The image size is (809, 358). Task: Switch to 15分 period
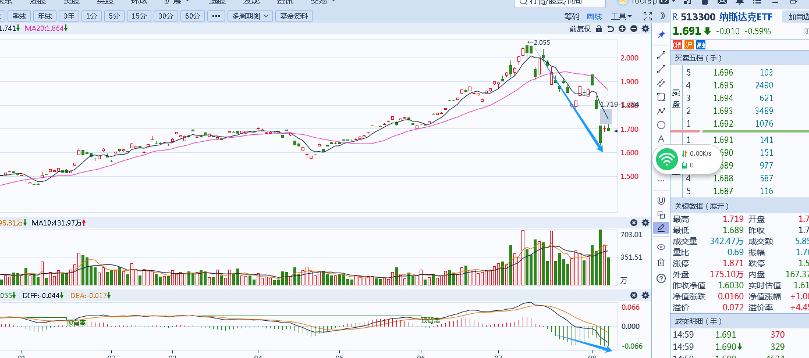pyautogui.click(x=139, y=16)
